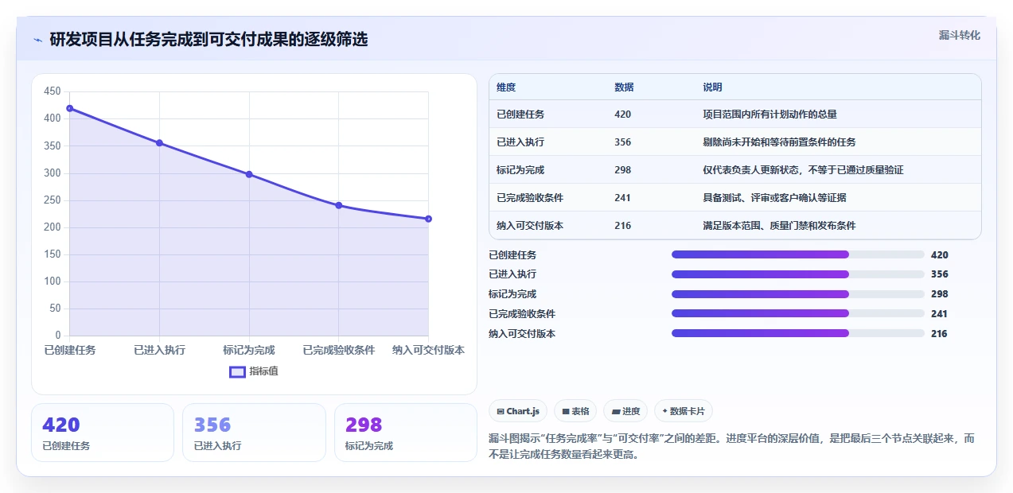
Task: Click the page title 研发项目从任务完成到可交付成果的逐级筛选
Action: tap(208, 40)
